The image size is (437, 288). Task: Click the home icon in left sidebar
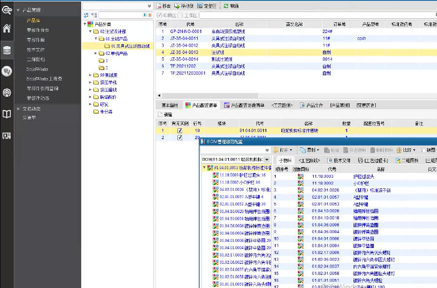pos(7,28)
